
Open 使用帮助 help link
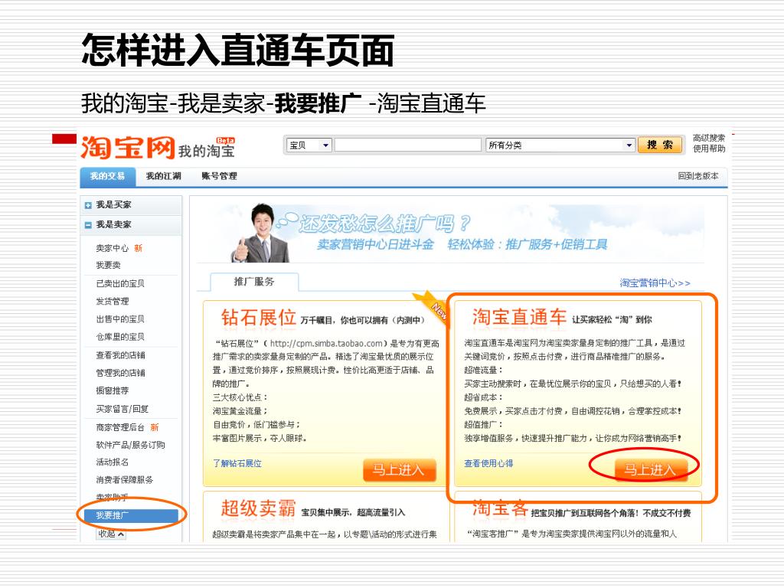click(709, 149)
